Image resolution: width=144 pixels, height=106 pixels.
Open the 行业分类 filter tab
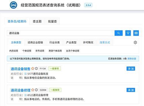(54, 42)
